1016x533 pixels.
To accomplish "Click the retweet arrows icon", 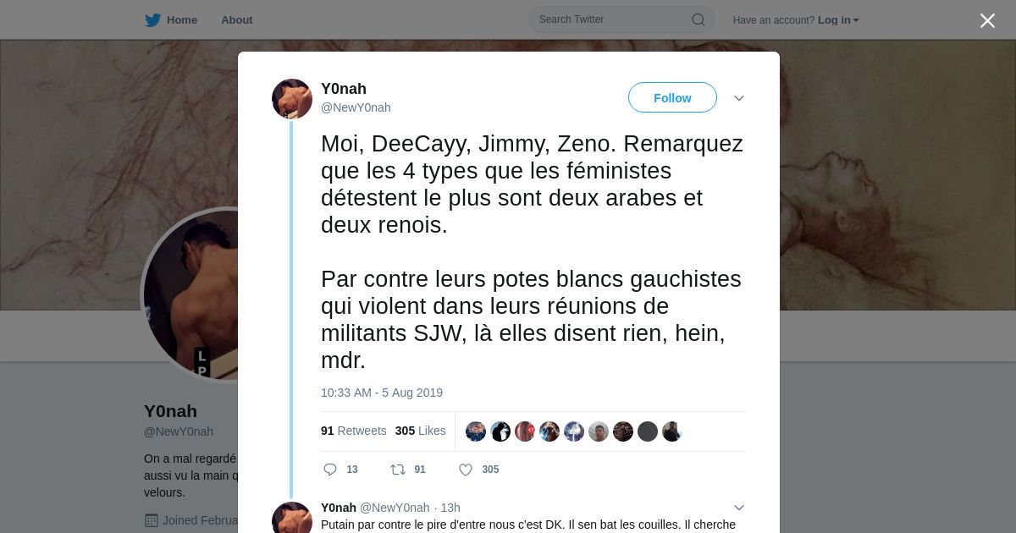I will [397, 470].
